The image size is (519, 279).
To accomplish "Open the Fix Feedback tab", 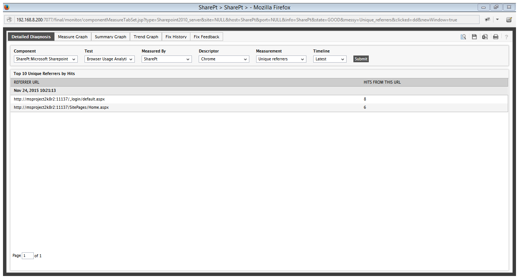I will point(207,37).
